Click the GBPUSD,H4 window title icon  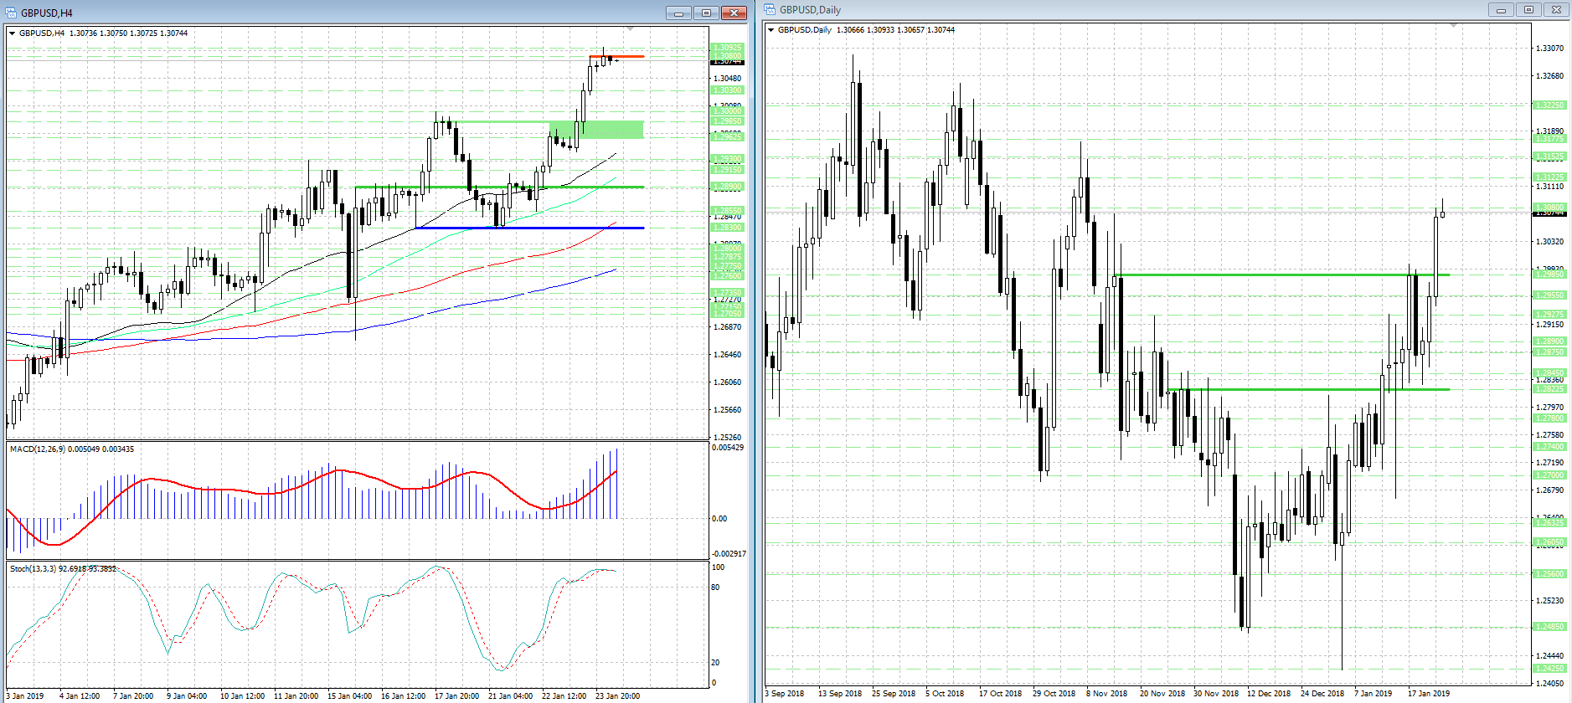tap(11, 13)
